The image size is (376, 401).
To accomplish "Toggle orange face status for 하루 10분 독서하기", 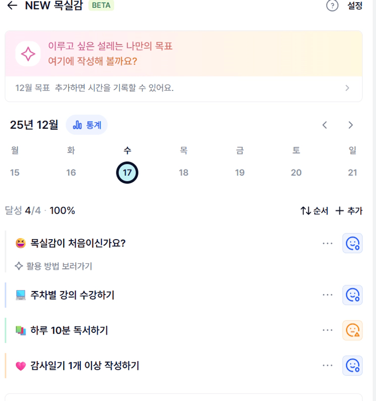I will click(x=352, y=330).
